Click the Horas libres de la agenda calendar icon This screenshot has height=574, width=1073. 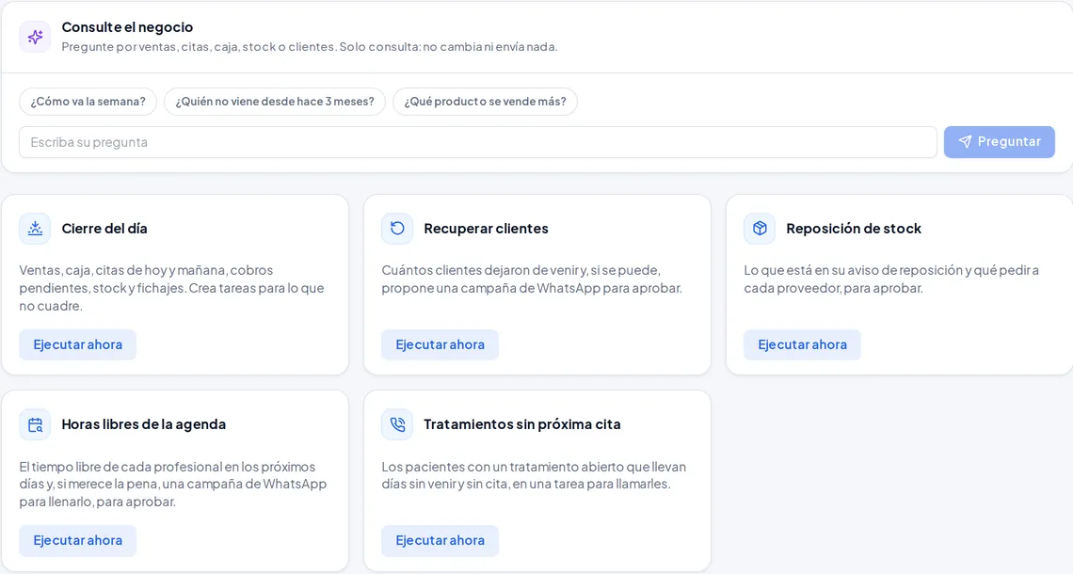point(35,425)
